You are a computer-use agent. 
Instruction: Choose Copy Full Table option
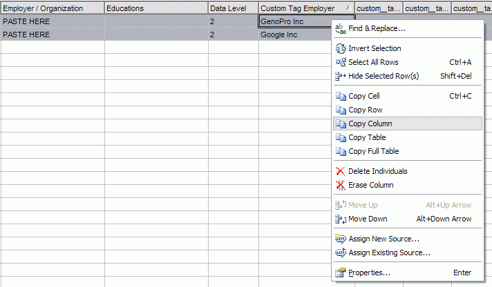[x=373, y=151]
